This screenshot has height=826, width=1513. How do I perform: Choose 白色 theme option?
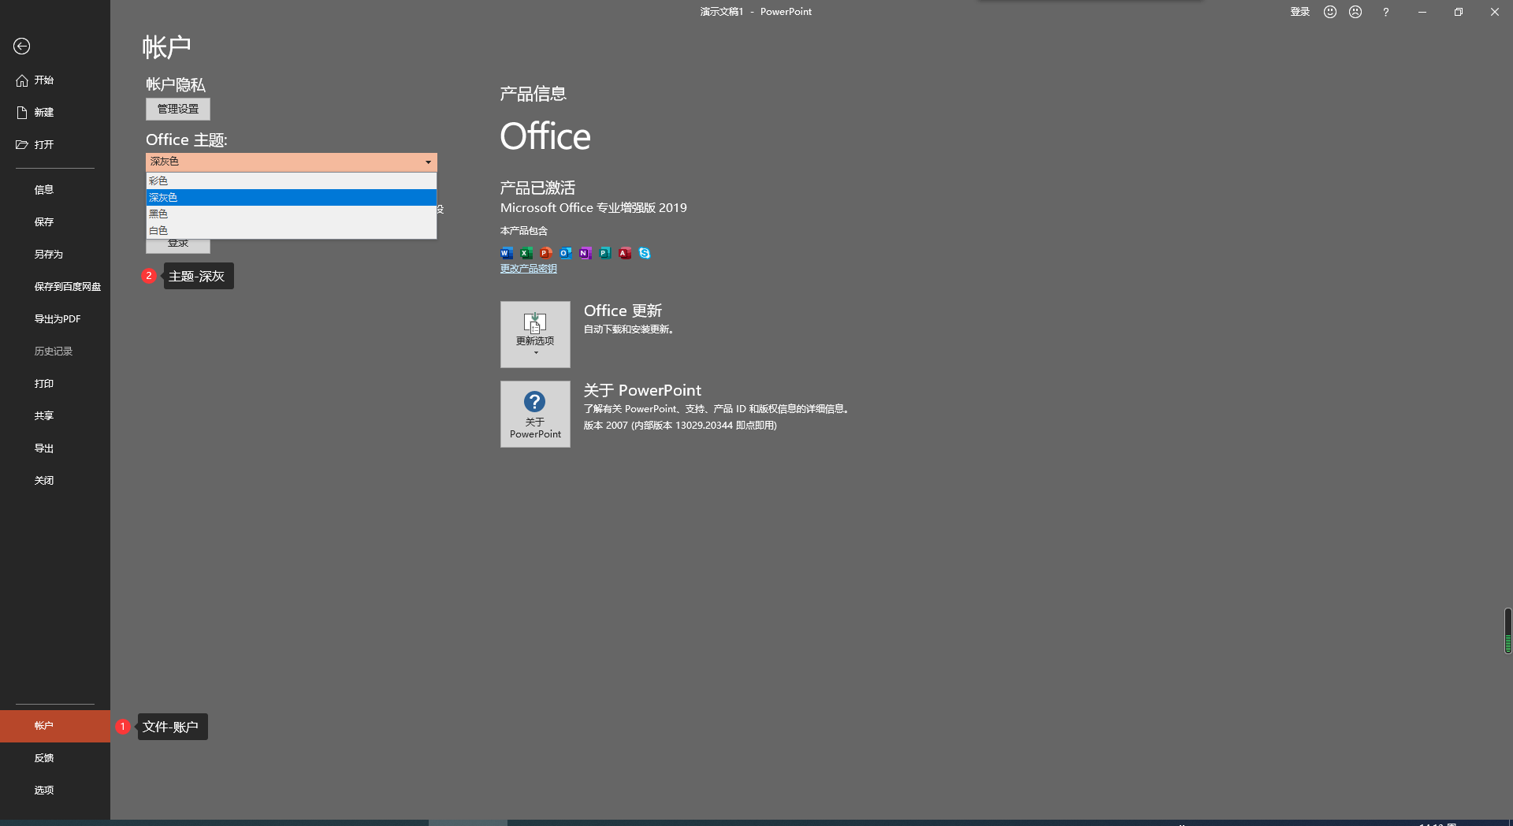292,231
